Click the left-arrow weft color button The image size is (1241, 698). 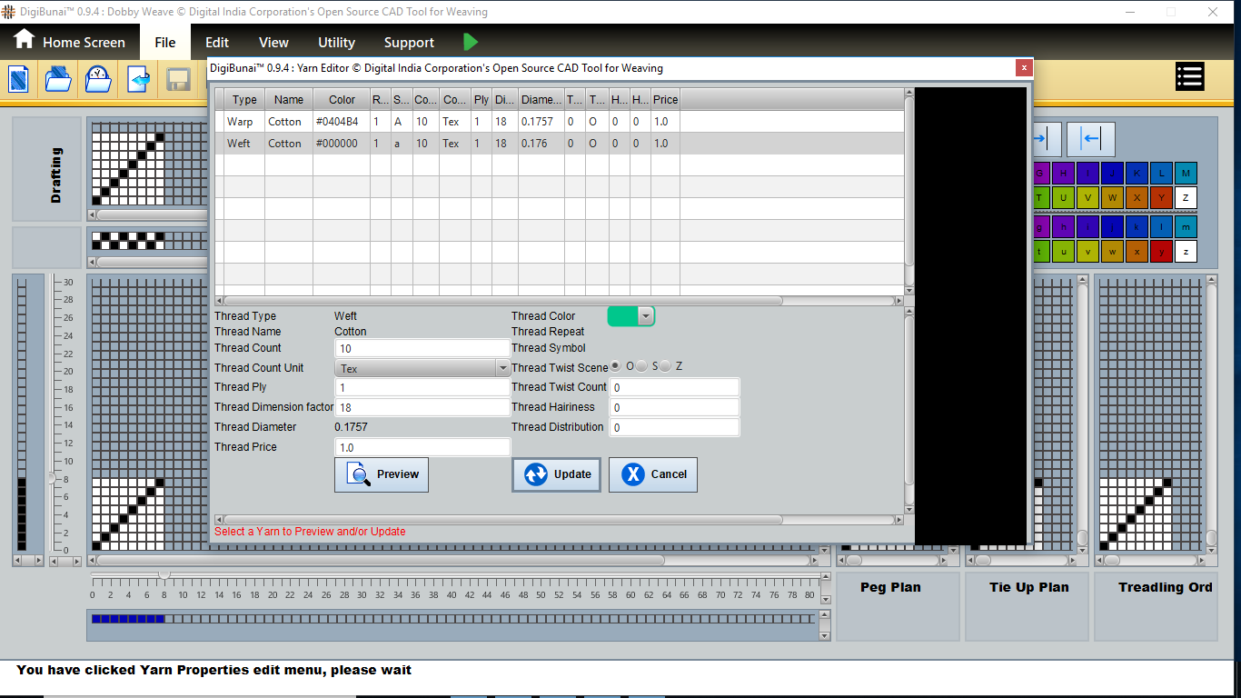(1090, 139)
